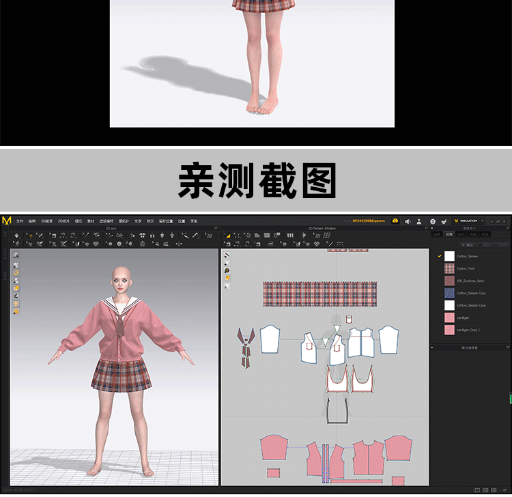Switch to the 织物 fabric tab
This screenshot has width=512, height=497.
449,234
